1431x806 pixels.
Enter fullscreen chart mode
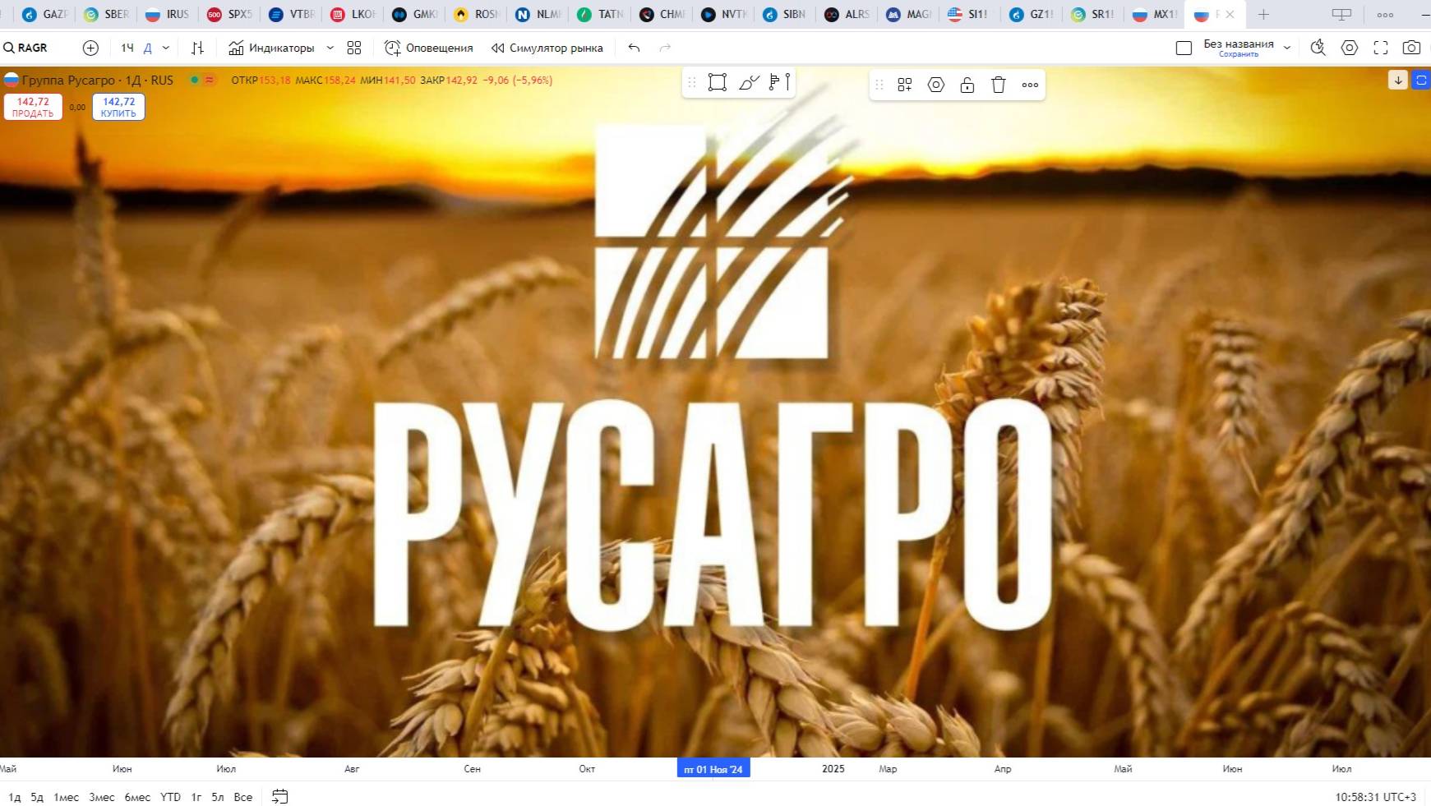[1381, 48]
